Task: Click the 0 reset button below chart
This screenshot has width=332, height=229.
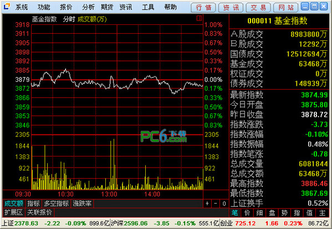Action: [x=224, y=204]
